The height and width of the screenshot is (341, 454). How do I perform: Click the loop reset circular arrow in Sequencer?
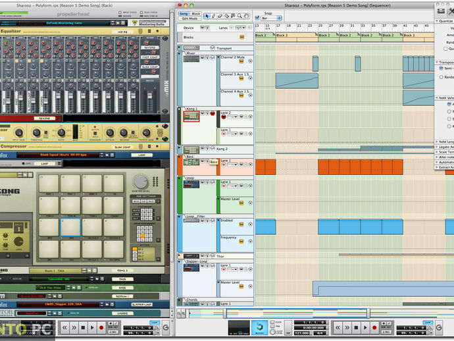click(x=439, y=327)
